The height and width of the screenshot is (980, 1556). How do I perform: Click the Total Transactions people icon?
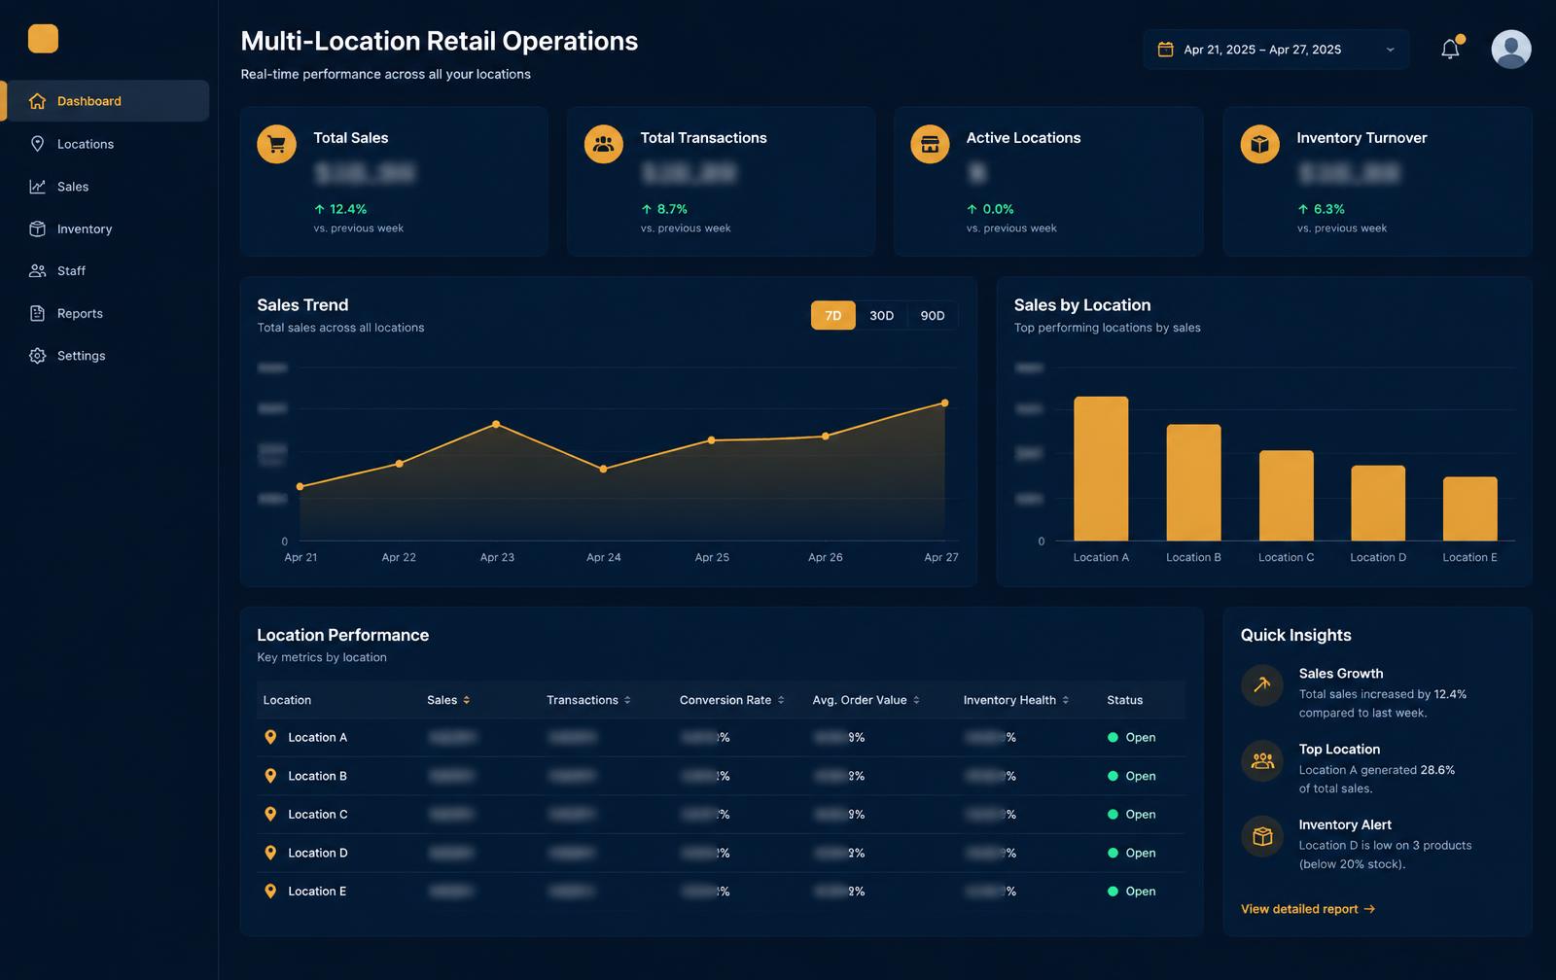point(604,144)
